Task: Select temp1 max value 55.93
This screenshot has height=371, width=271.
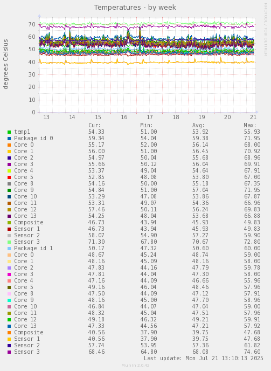Action: pos(252,132)
